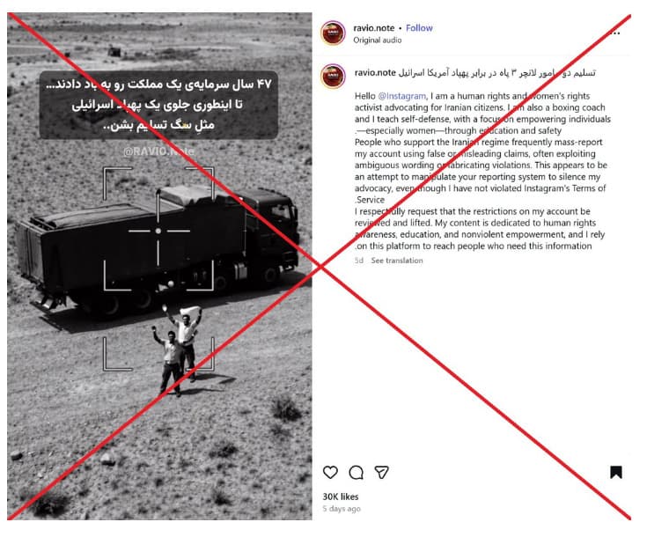Open the three-dot more options menu
This screenshot has width=647, height=537.
(x=614, y=33)
